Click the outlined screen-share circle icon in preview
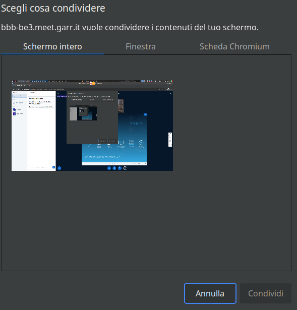 [x=125, y=168]
